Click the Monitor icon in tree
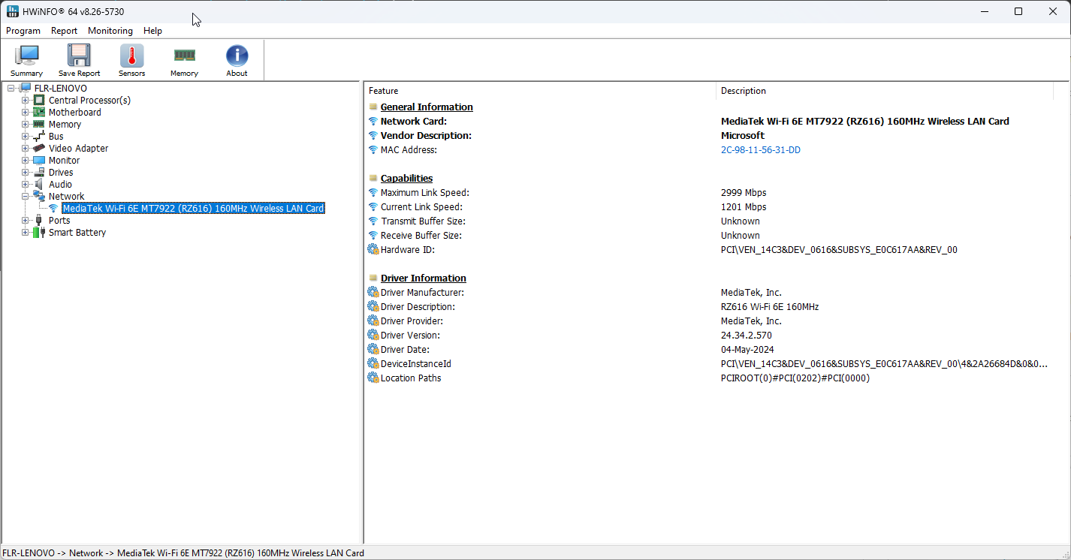Image resolution: width=1071 pixels, height=560 pixels. 38,161
